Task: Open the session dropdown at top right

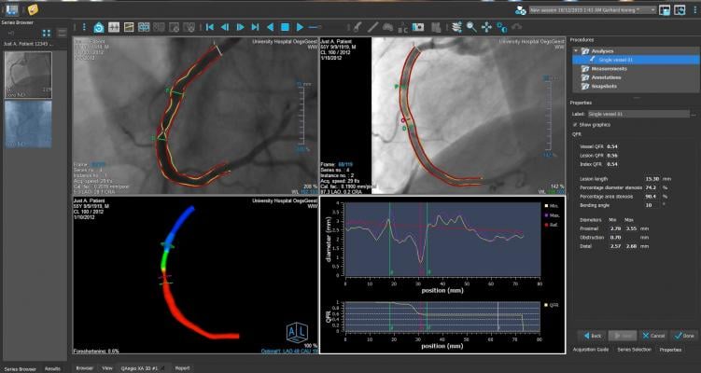Action: coord(652,10)
